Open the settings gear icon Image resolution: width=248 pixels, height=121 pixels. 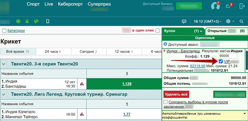(228, 21)
